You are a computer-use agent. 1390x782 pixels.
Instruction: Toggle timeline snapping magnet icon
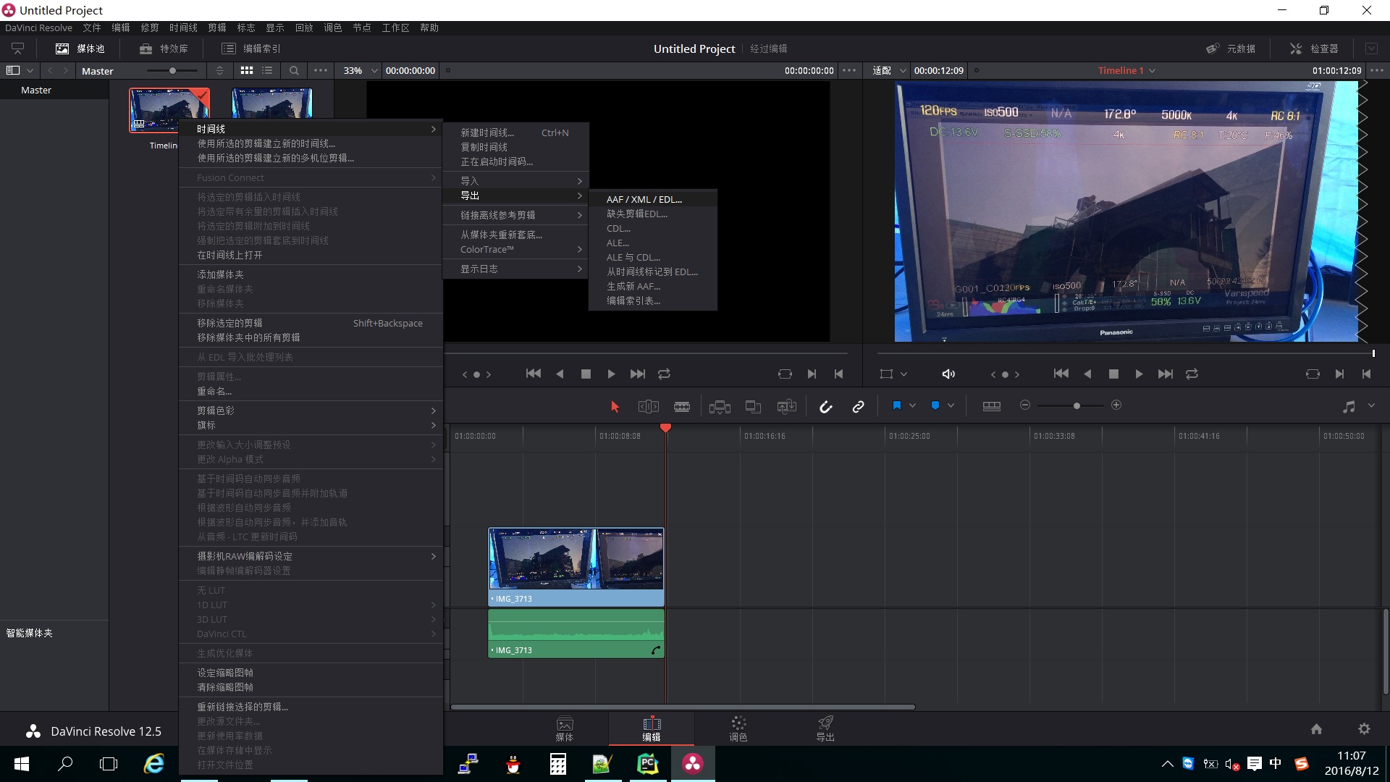[825, 407]
